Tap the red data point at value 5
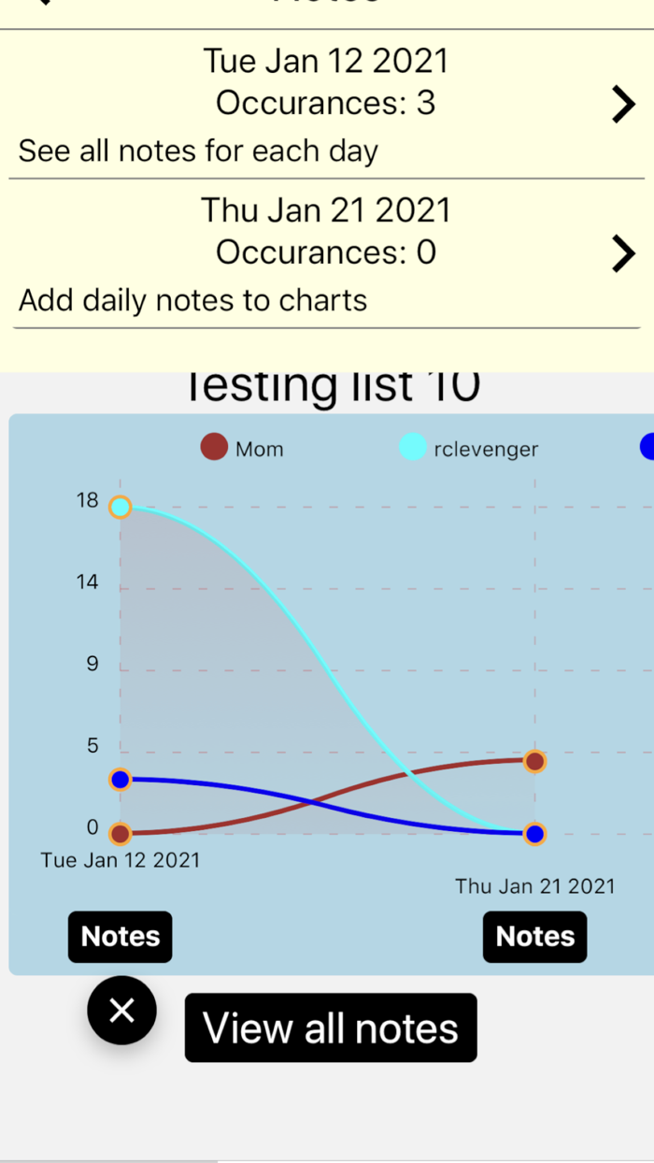 [x=533, y=760]
